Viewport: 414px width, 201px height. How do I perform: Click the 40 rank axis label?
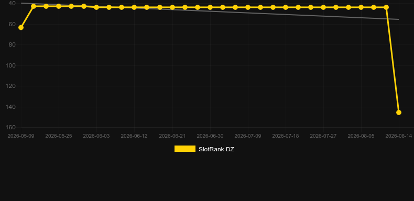tap(12, 4)
